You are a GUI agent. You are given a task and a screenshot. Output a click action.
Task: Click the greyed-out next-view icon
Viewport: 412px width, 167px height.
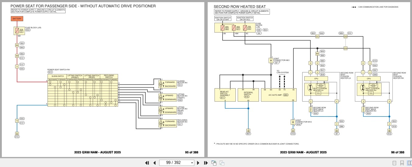pyautogui.click(x=222, y=163)
